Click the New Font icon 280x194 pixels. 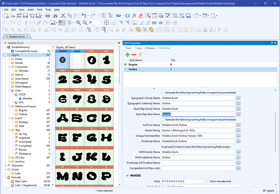pyautogui.click(x=6, y=16)
